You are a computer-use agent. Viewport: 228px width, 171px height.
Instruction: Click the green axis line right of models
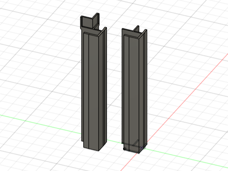click(186, 158)
